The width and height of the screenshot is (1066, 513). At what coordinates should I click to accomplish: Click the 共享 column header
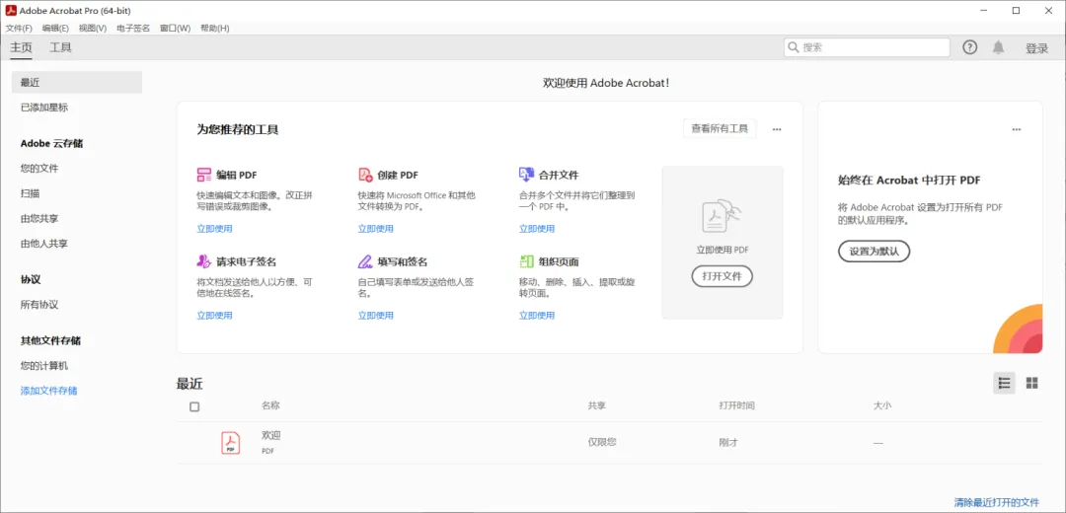tap(597, 405)
